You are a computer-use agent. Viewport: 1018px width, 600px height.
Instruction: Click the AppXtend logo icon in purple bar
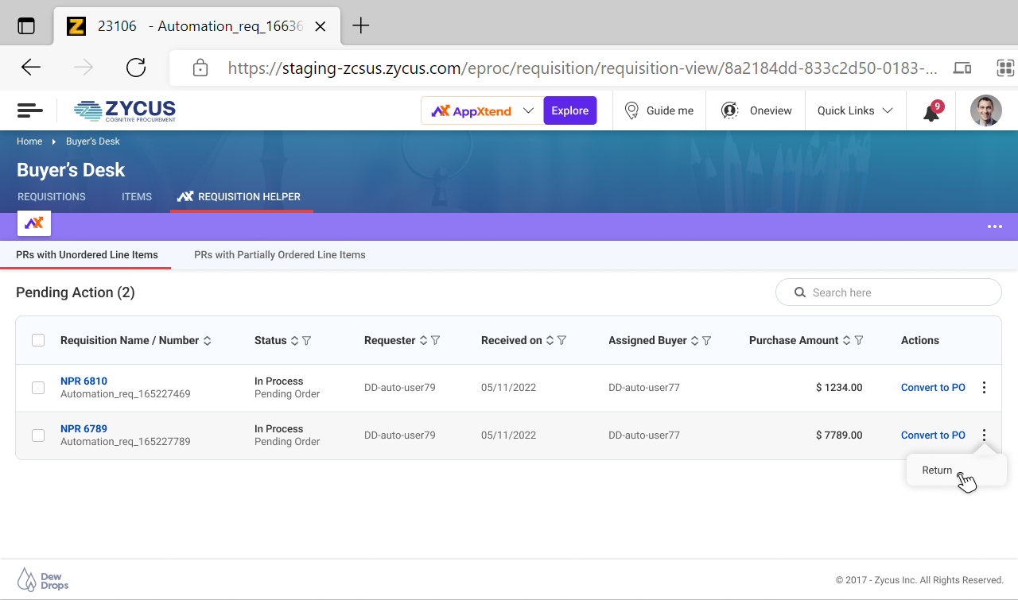pyautogui.click(x=34, y=223)
